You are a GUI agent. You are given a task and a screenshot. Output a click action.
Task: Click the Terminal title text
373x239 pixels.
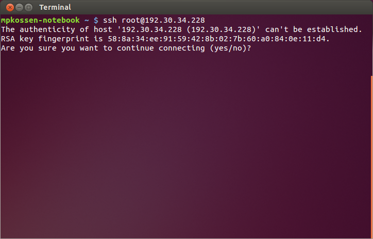[x=55, y=7]
